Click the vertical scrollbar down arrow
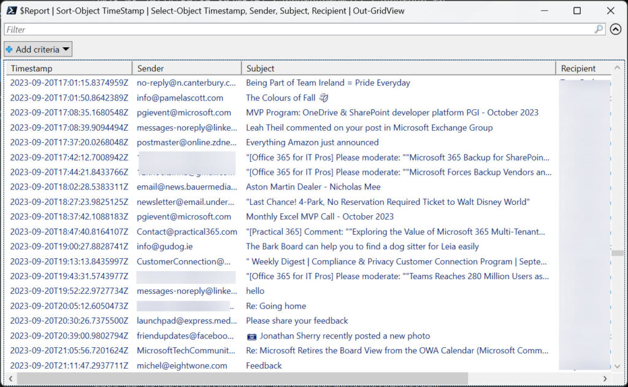 pos(617,366)
